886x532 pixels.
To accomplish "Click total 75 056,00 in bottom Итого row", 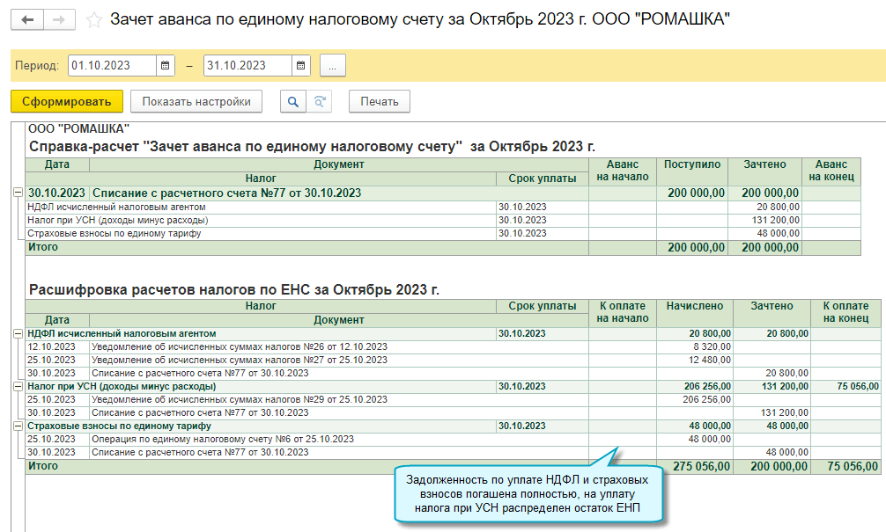I will pyautogui.click(x=853, y=467).
